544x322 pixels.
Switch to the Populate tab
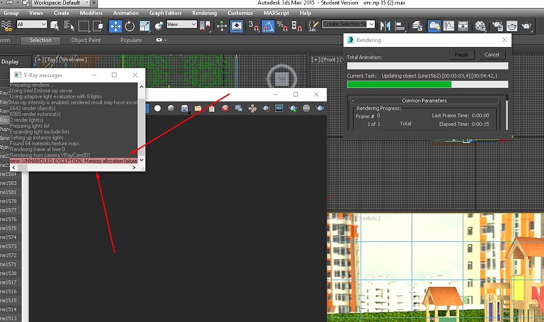click(131, 40)
